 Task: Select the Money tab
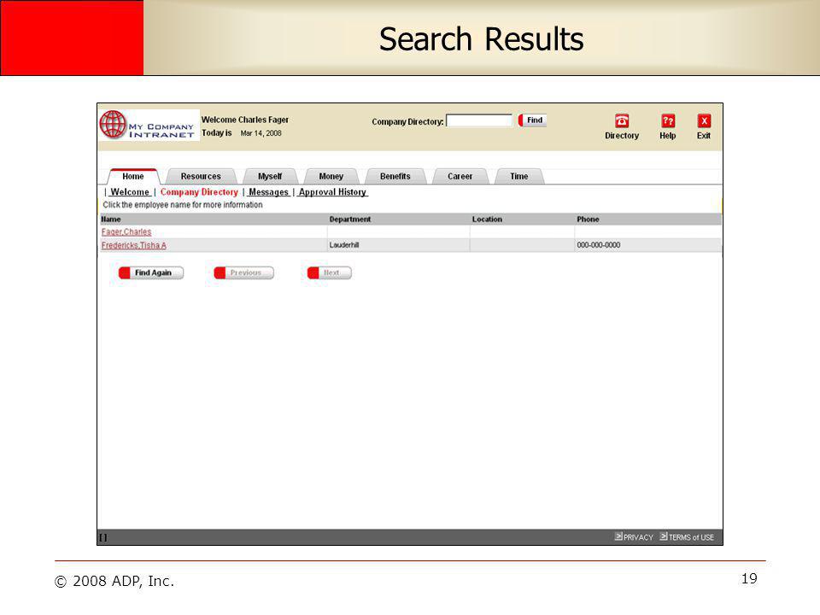coord(331,176)
